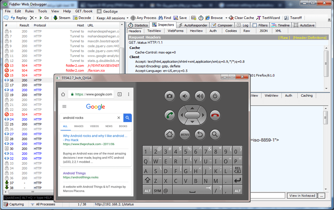Open the Chrome three-dot menu in emulator
The height and width of the screenshot is (210, 334).
(x=129, y=94)
